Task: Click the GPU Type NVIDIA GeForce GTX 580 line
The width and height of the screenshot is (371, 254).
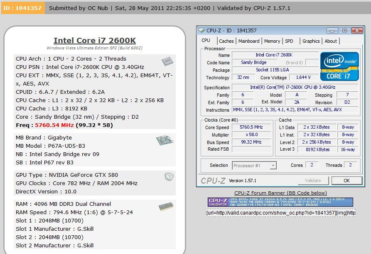Action: [67, 175]
